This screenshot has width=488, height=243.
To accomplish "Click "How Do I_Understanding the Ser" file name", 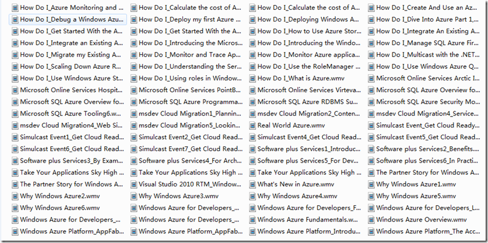I will tap(190, 67).
